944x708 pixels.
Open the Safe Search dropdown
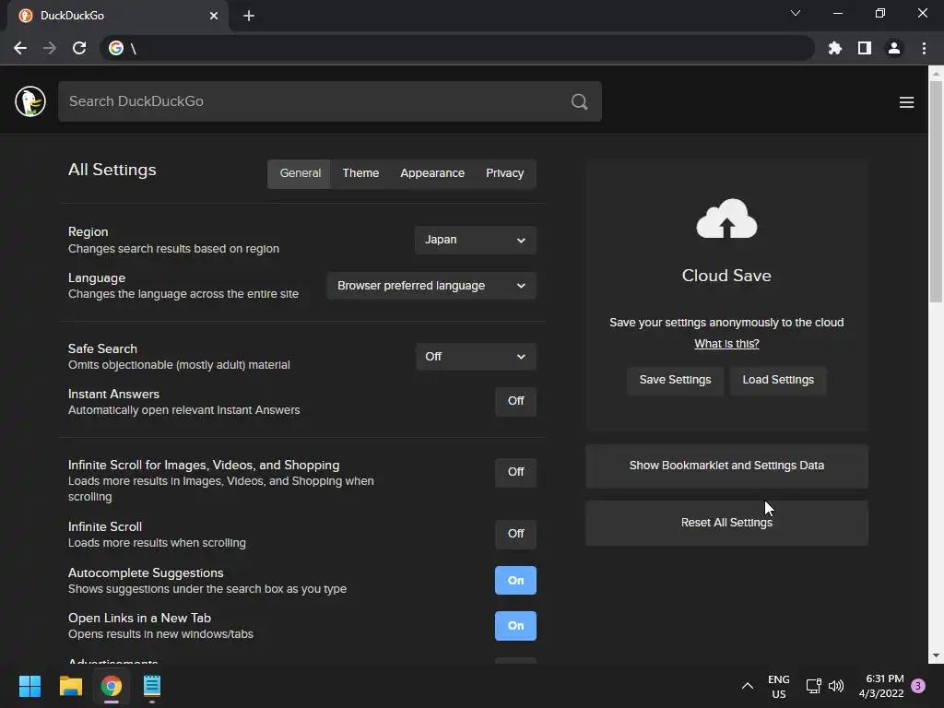click(x=475, y=357)
